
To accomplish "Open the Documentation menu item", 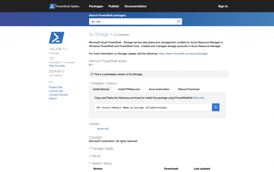I will (135, 6).
